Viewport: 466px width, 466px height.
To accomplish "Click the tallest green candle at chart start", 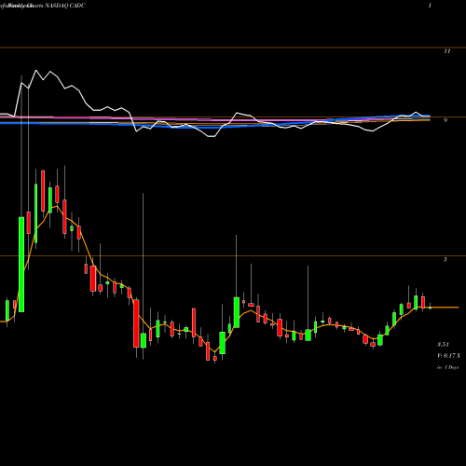I will coord(21,265).
